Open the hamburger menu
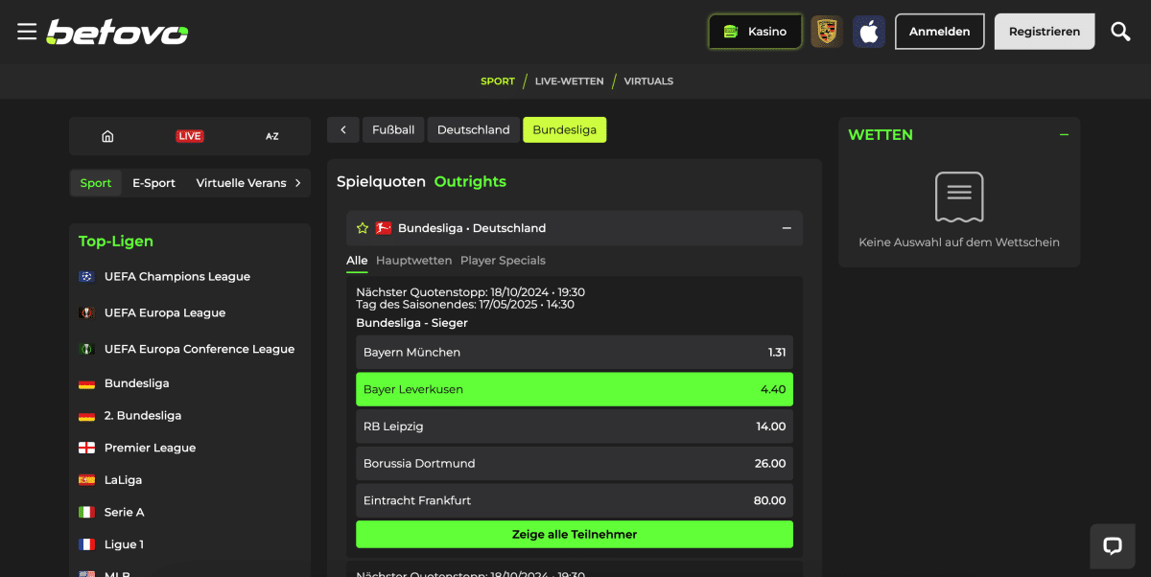Screen dimensions: 1151x577 27,32
